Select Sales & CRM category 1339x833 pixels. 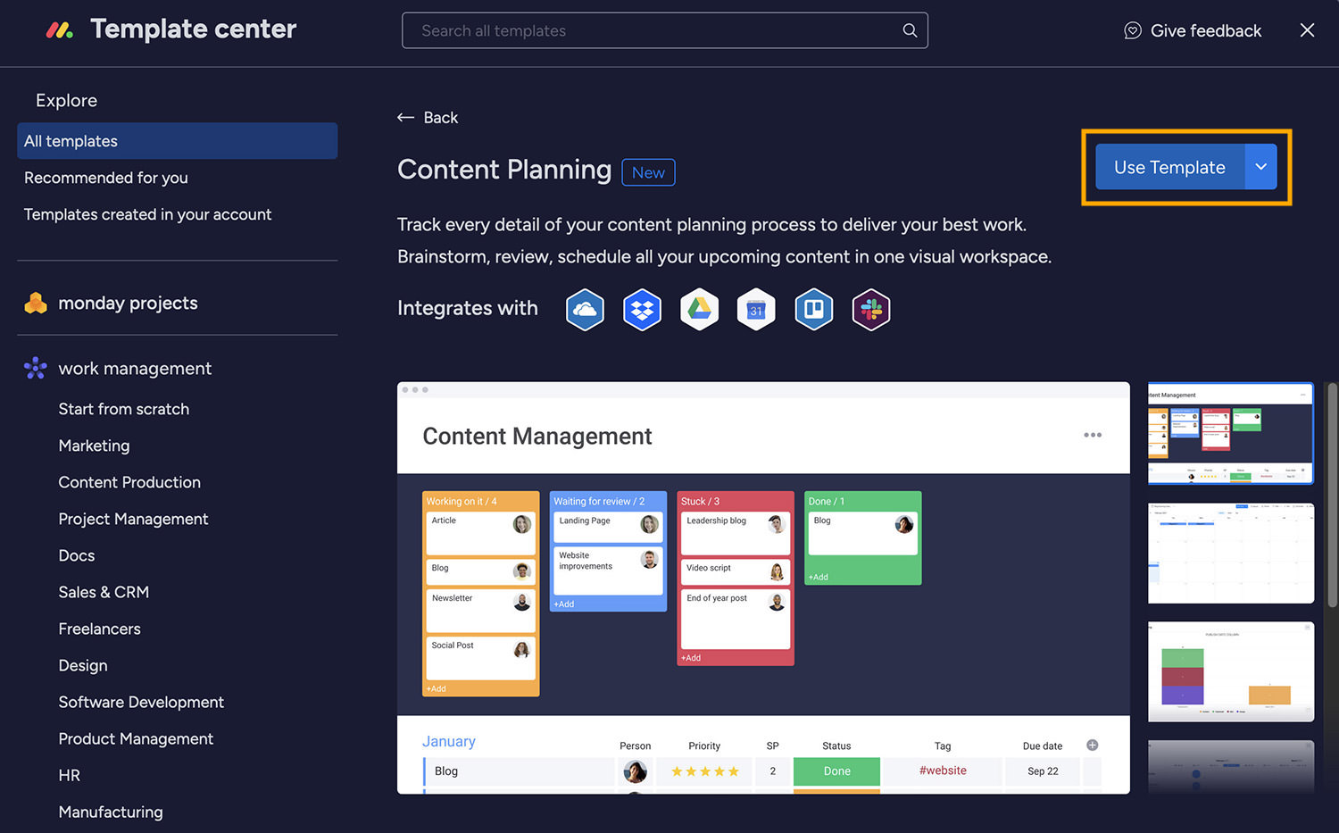pyautogui.click(x=104, y=592)
